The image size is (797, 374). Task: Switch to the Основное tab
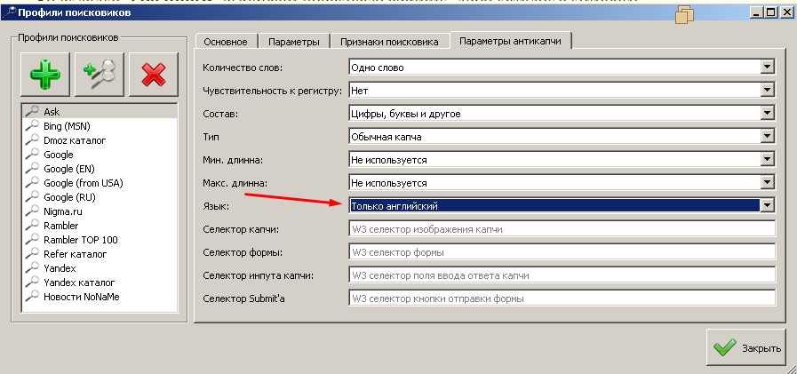click(x=227, y=42)
